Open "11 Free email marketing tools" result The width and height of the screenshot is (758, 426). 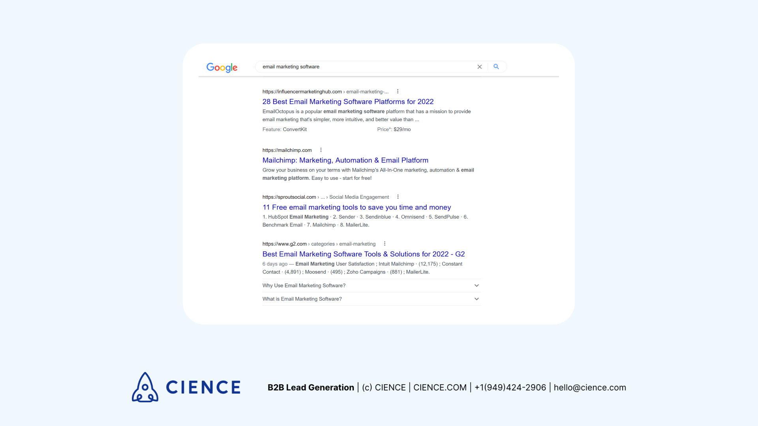356,207
